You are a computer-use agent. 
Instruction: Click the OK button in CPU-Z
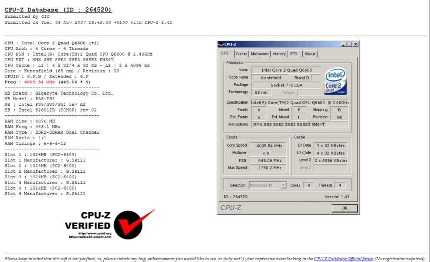345,208
